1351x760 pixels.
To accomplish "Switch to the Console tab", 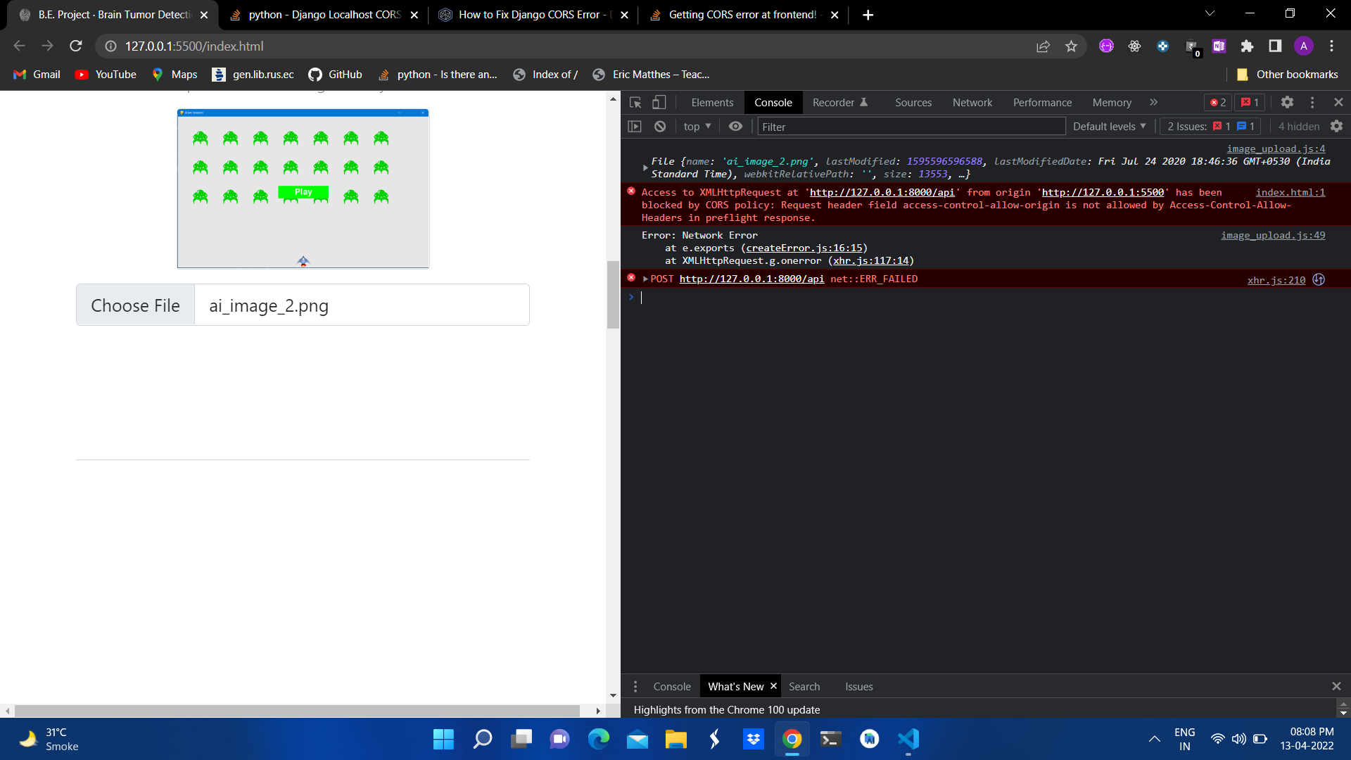I will (x=773, y=102).
